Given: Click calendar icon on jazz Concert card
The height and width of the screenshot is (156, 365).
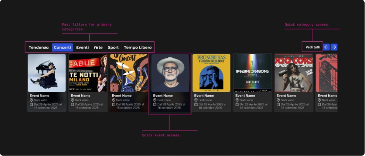Looking at the screenshot, I should coord(114,104).
